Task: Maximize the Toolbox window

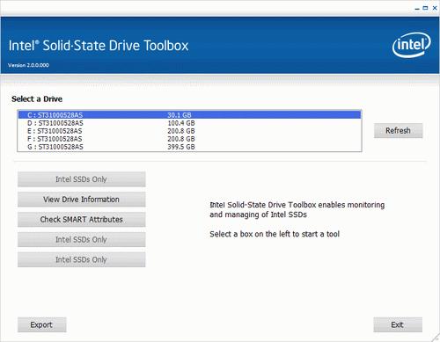Action: point(425,8)
